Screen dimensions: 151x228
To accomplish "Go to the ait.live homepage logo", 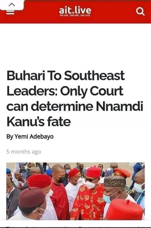I will pos(75,11).
